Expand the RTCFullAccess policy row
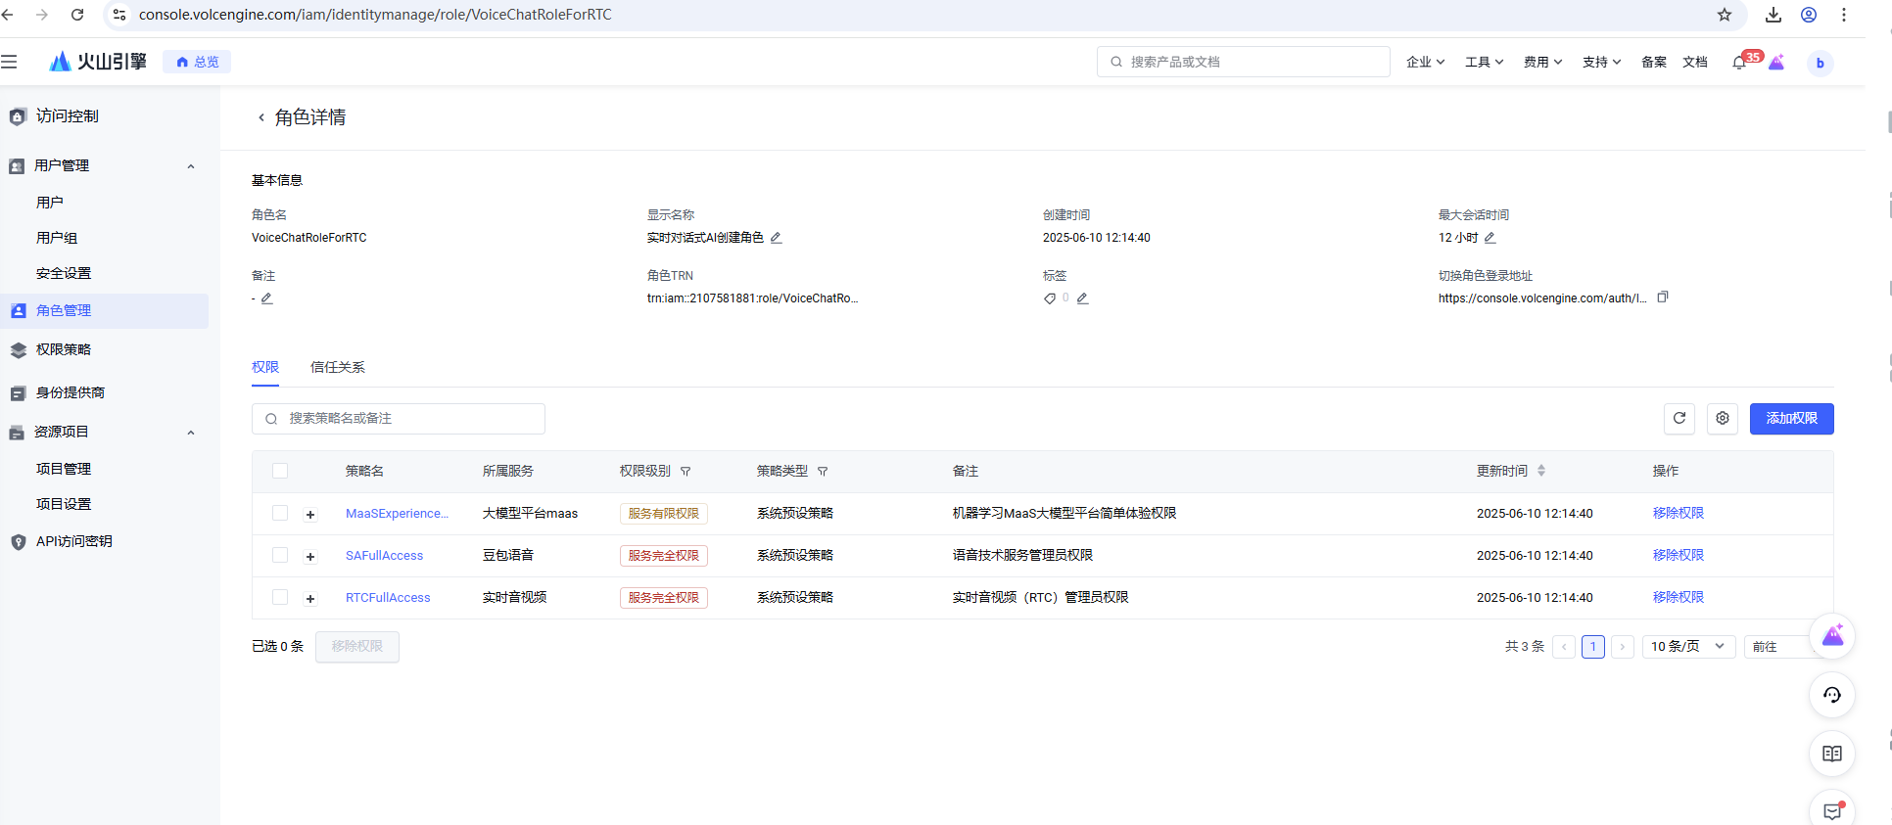The width and height of the screenshot is (1892, 825). point(310,599)
